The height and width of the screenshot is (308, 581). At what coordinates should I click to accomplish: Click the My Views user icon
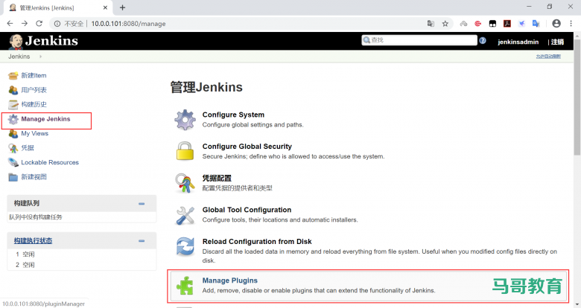pyautogui.click(x=13, y=134)
